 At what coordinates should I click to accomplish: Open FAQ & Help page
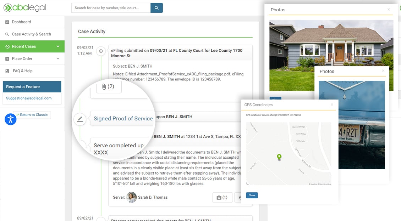(22, 71)
